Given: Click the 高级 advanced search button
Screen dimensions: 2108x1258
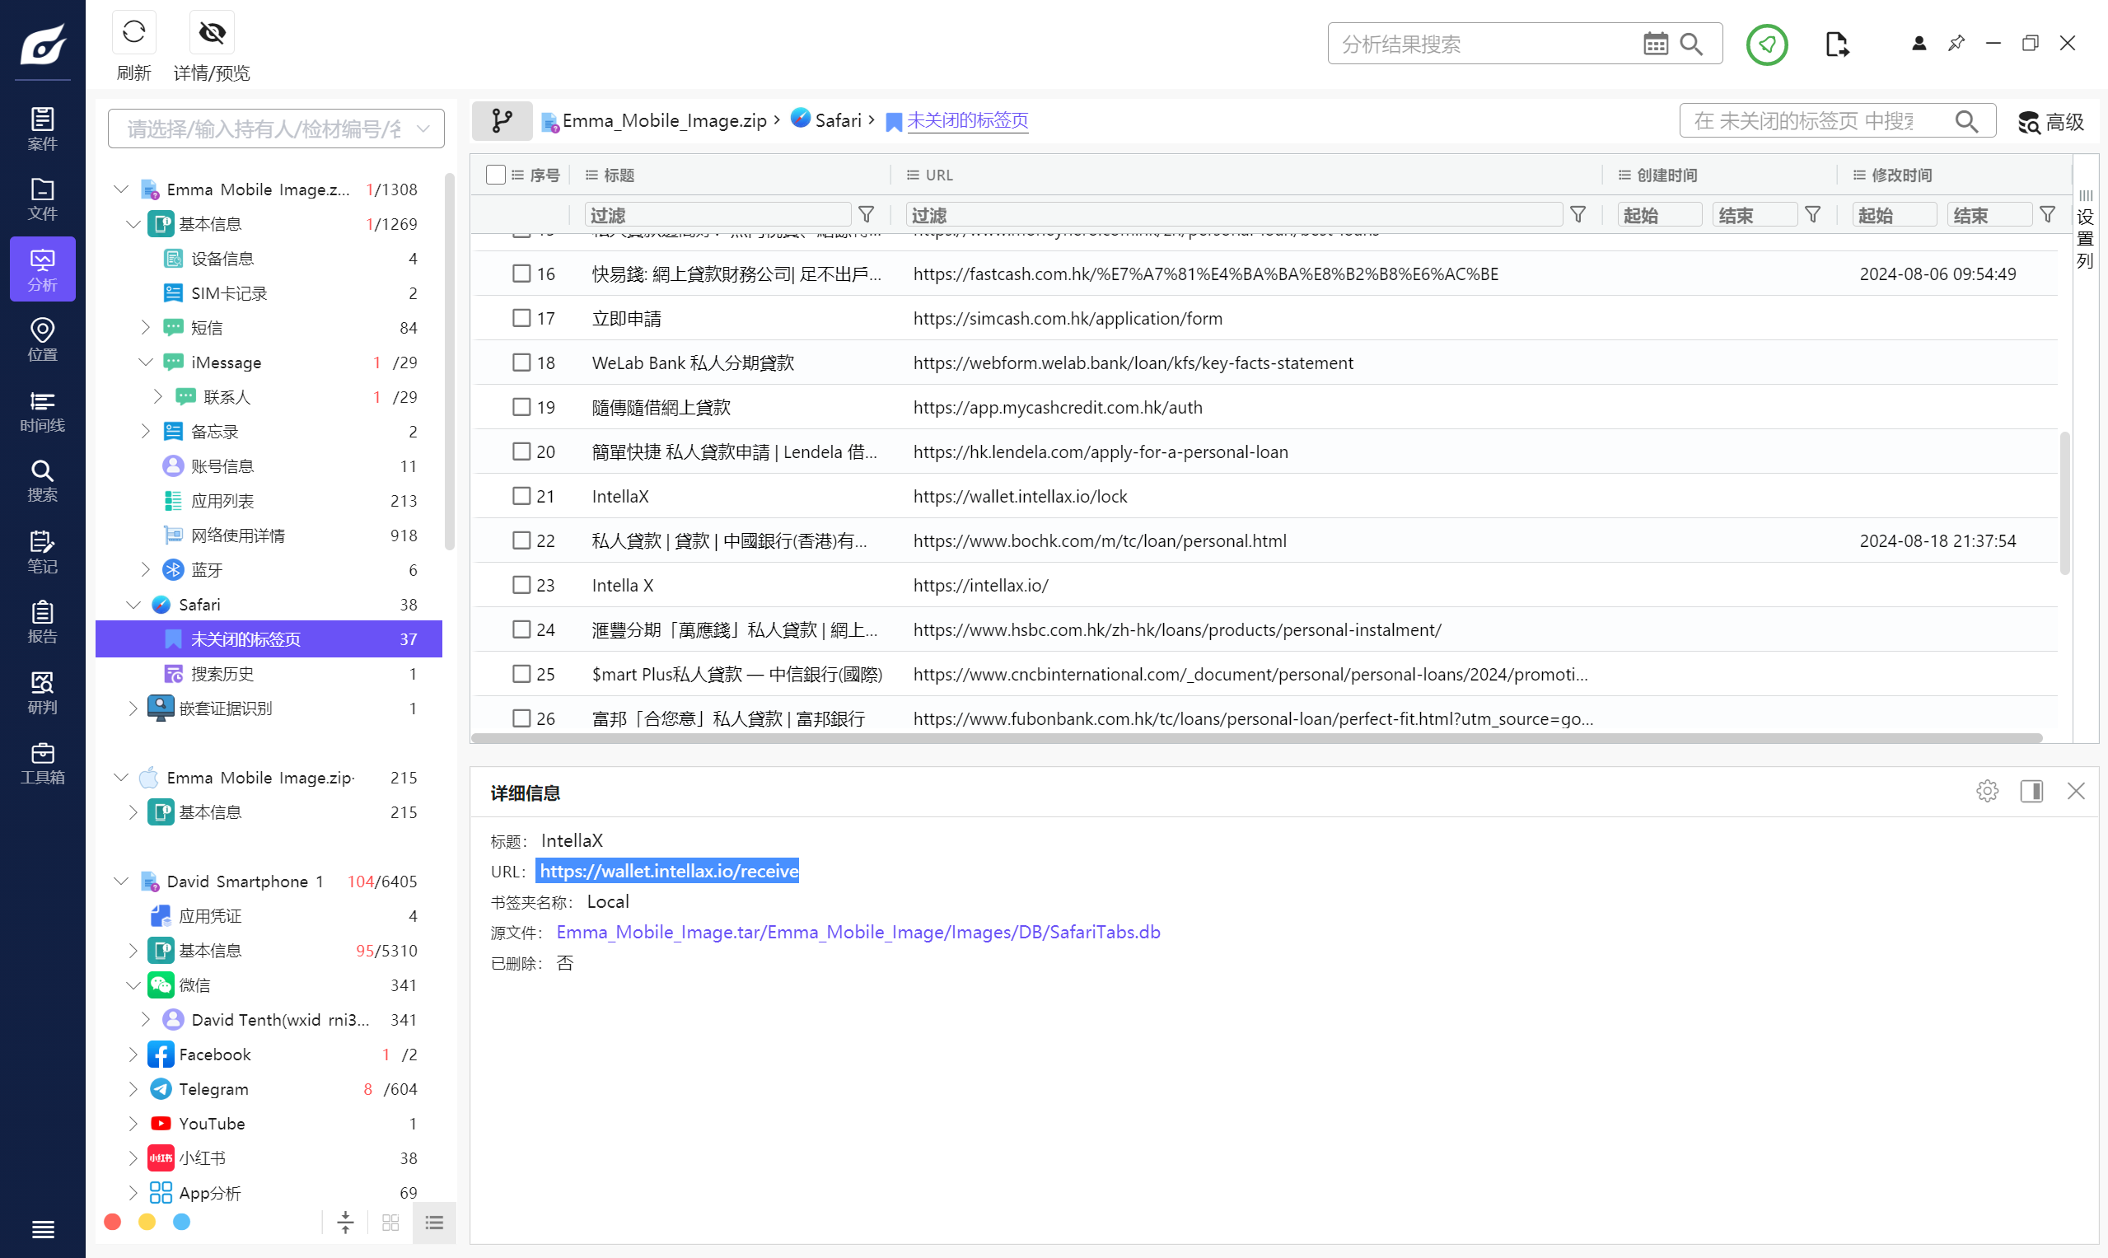Looking at the screenshot, I should click(x=2051, y=121).
